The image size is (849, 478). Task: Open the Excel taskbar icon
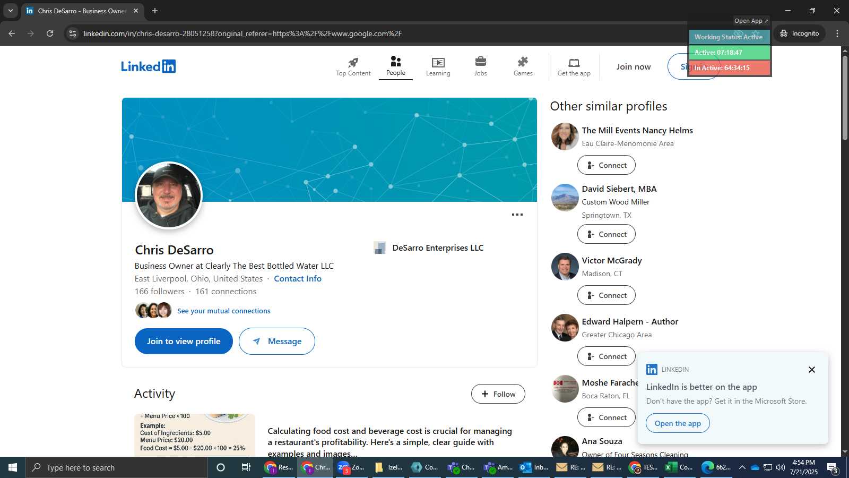679,467
